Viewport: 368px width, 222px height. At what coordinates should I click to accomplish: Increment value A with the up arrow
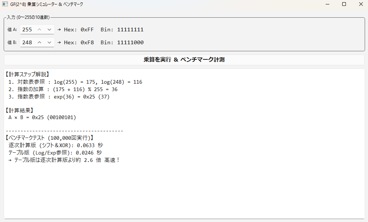[39, 30]
